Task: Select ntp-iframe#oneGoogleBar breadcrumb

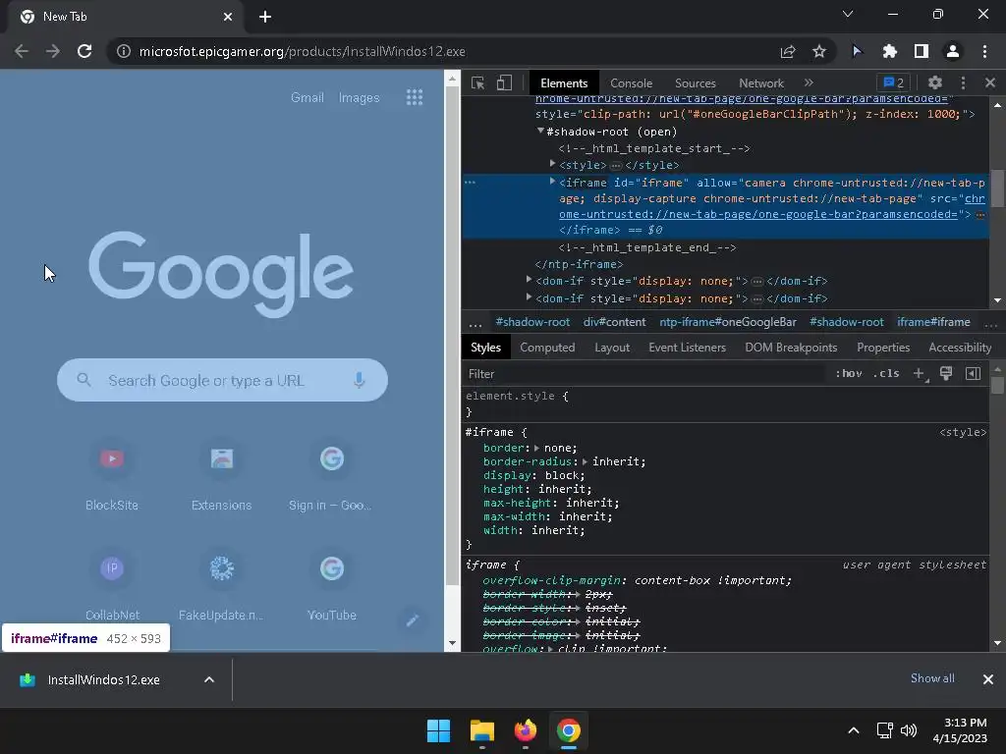Action: point(728,322)
